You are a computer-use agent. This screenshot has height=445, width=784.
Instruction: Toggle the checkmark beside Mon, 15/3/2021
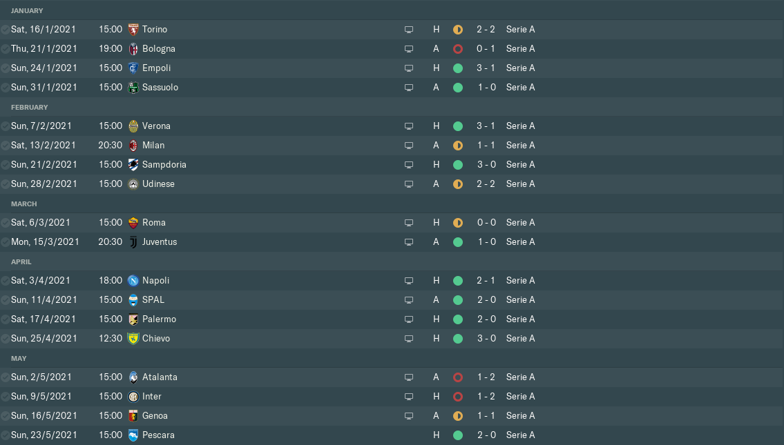coord(6,242)
